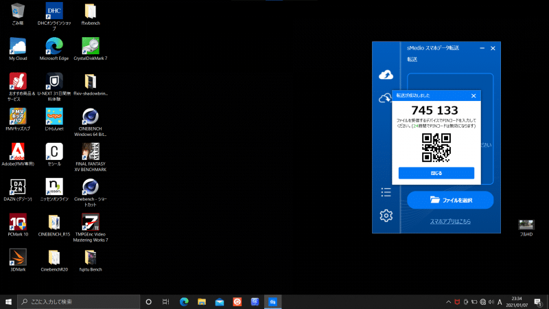This screenshot has width=549, height=309.
Task: Open sMedio settings gear icon
Action: tap(386, 216)
